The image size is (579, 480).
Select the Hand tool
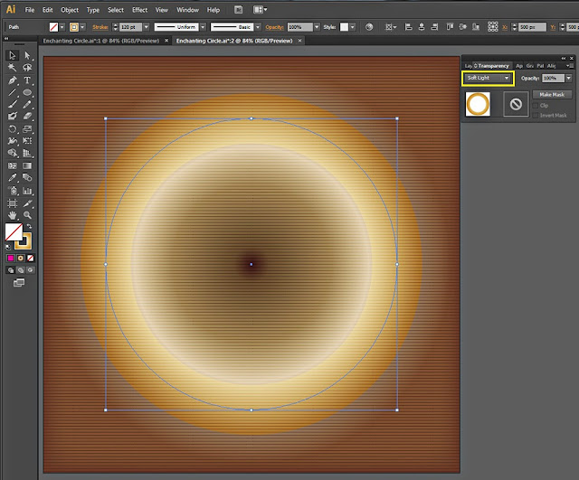pos(13,215)
